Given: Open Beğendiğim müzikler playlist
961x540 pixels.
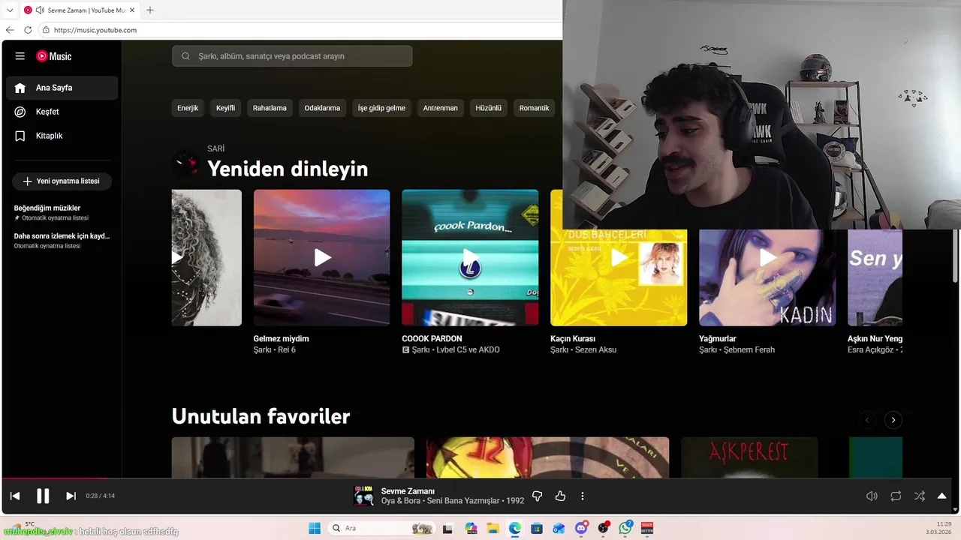Looking at the screenshot, I should click(62, 212).
